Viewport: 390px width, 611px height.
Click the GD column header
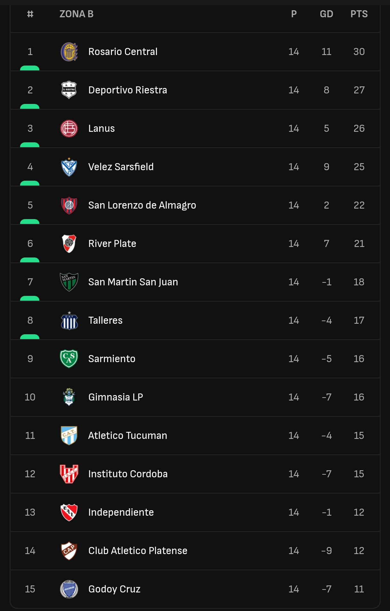(326, 14)
